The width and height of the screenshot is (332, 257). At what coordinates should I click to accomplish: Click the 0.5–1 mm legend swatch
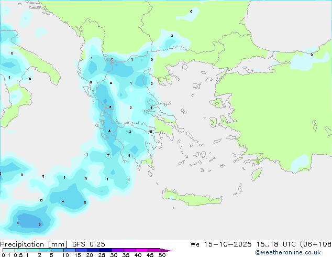point(21,250)
